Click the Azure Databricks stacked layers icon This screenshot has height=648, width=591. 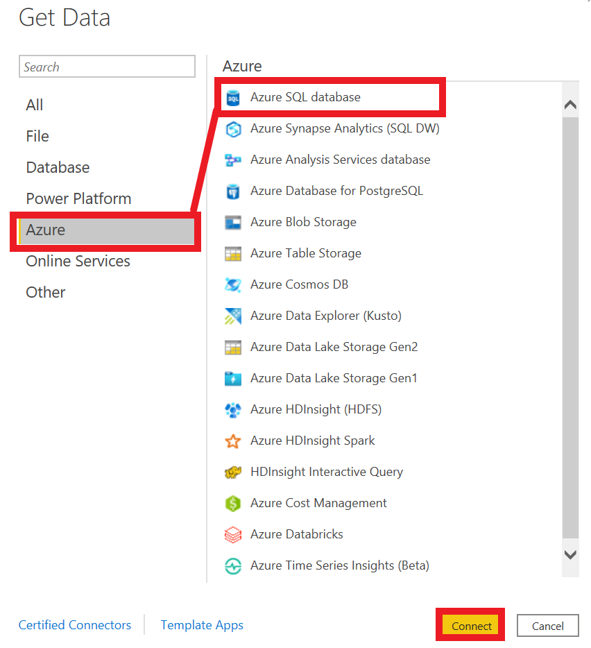coord(233,535)
